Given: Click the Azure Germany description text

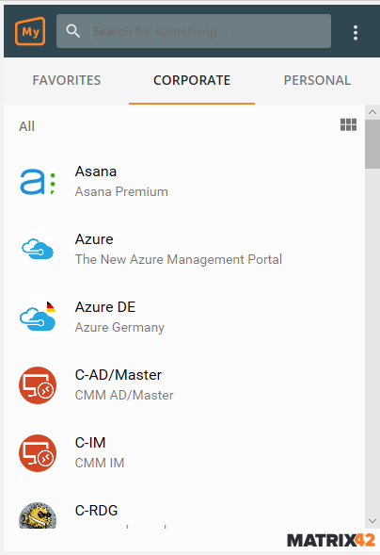Looking at the screenshot, I should [x=119, y=327].
